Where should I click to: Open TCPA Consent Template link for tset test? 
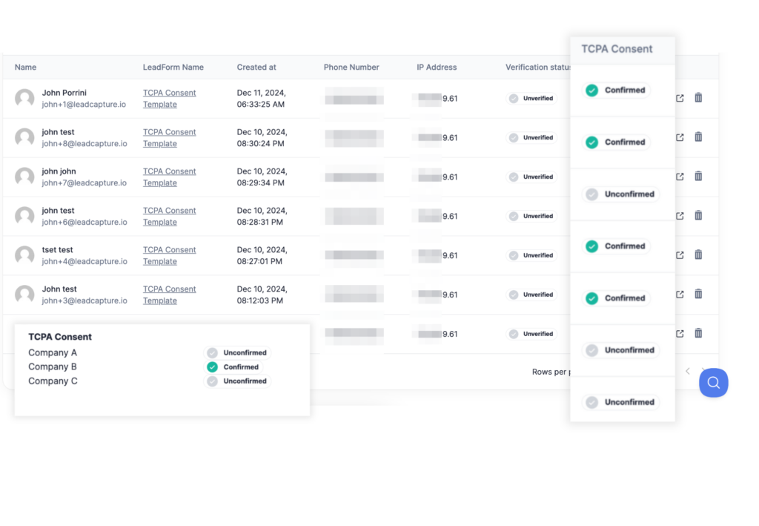coord(169,256)
